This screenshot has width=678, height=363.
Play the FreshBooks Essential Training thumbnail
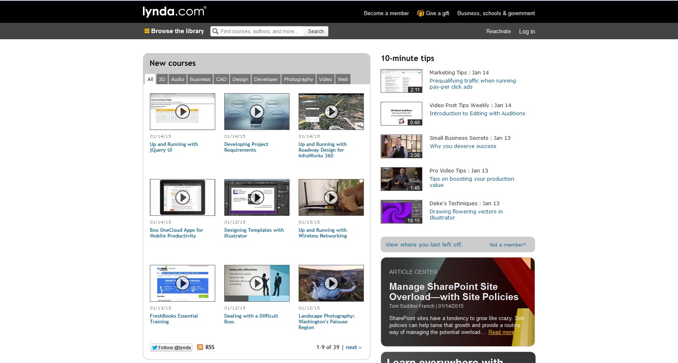183,283
